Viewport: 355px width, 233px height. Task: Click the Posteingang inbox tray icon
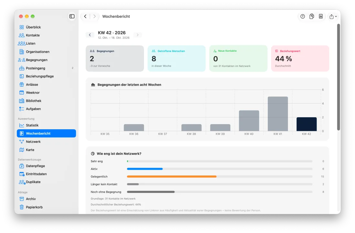(22, 68)
